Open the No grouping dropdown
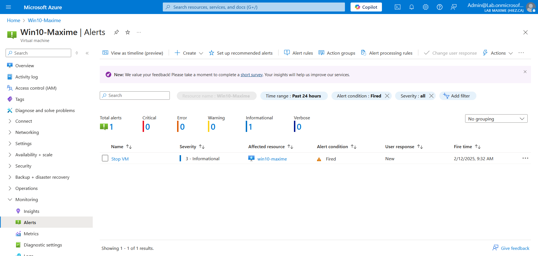This screenshot has height=256, width=538. point(496,119)
